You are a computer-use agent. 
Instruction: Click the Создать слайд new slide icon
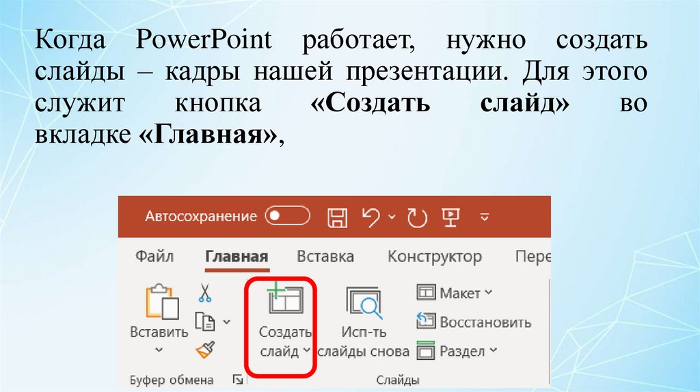tap(285, 298)
